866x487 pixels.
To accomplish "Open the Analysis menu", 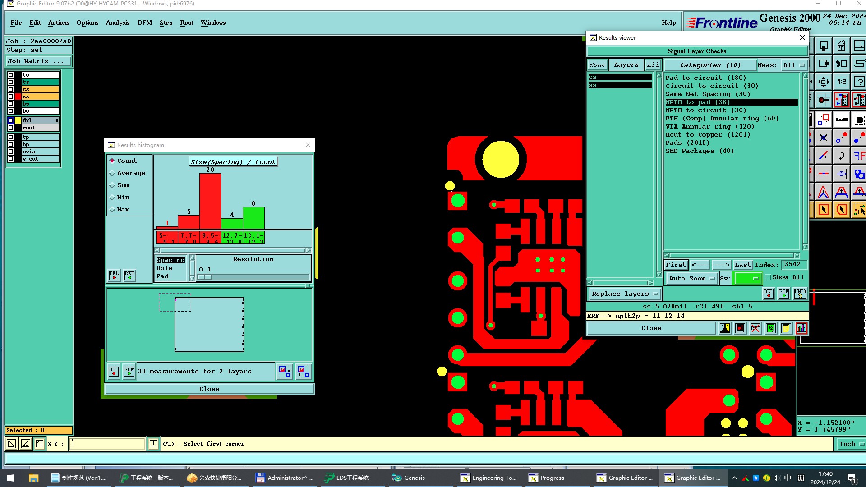I will tap(117, 23).
